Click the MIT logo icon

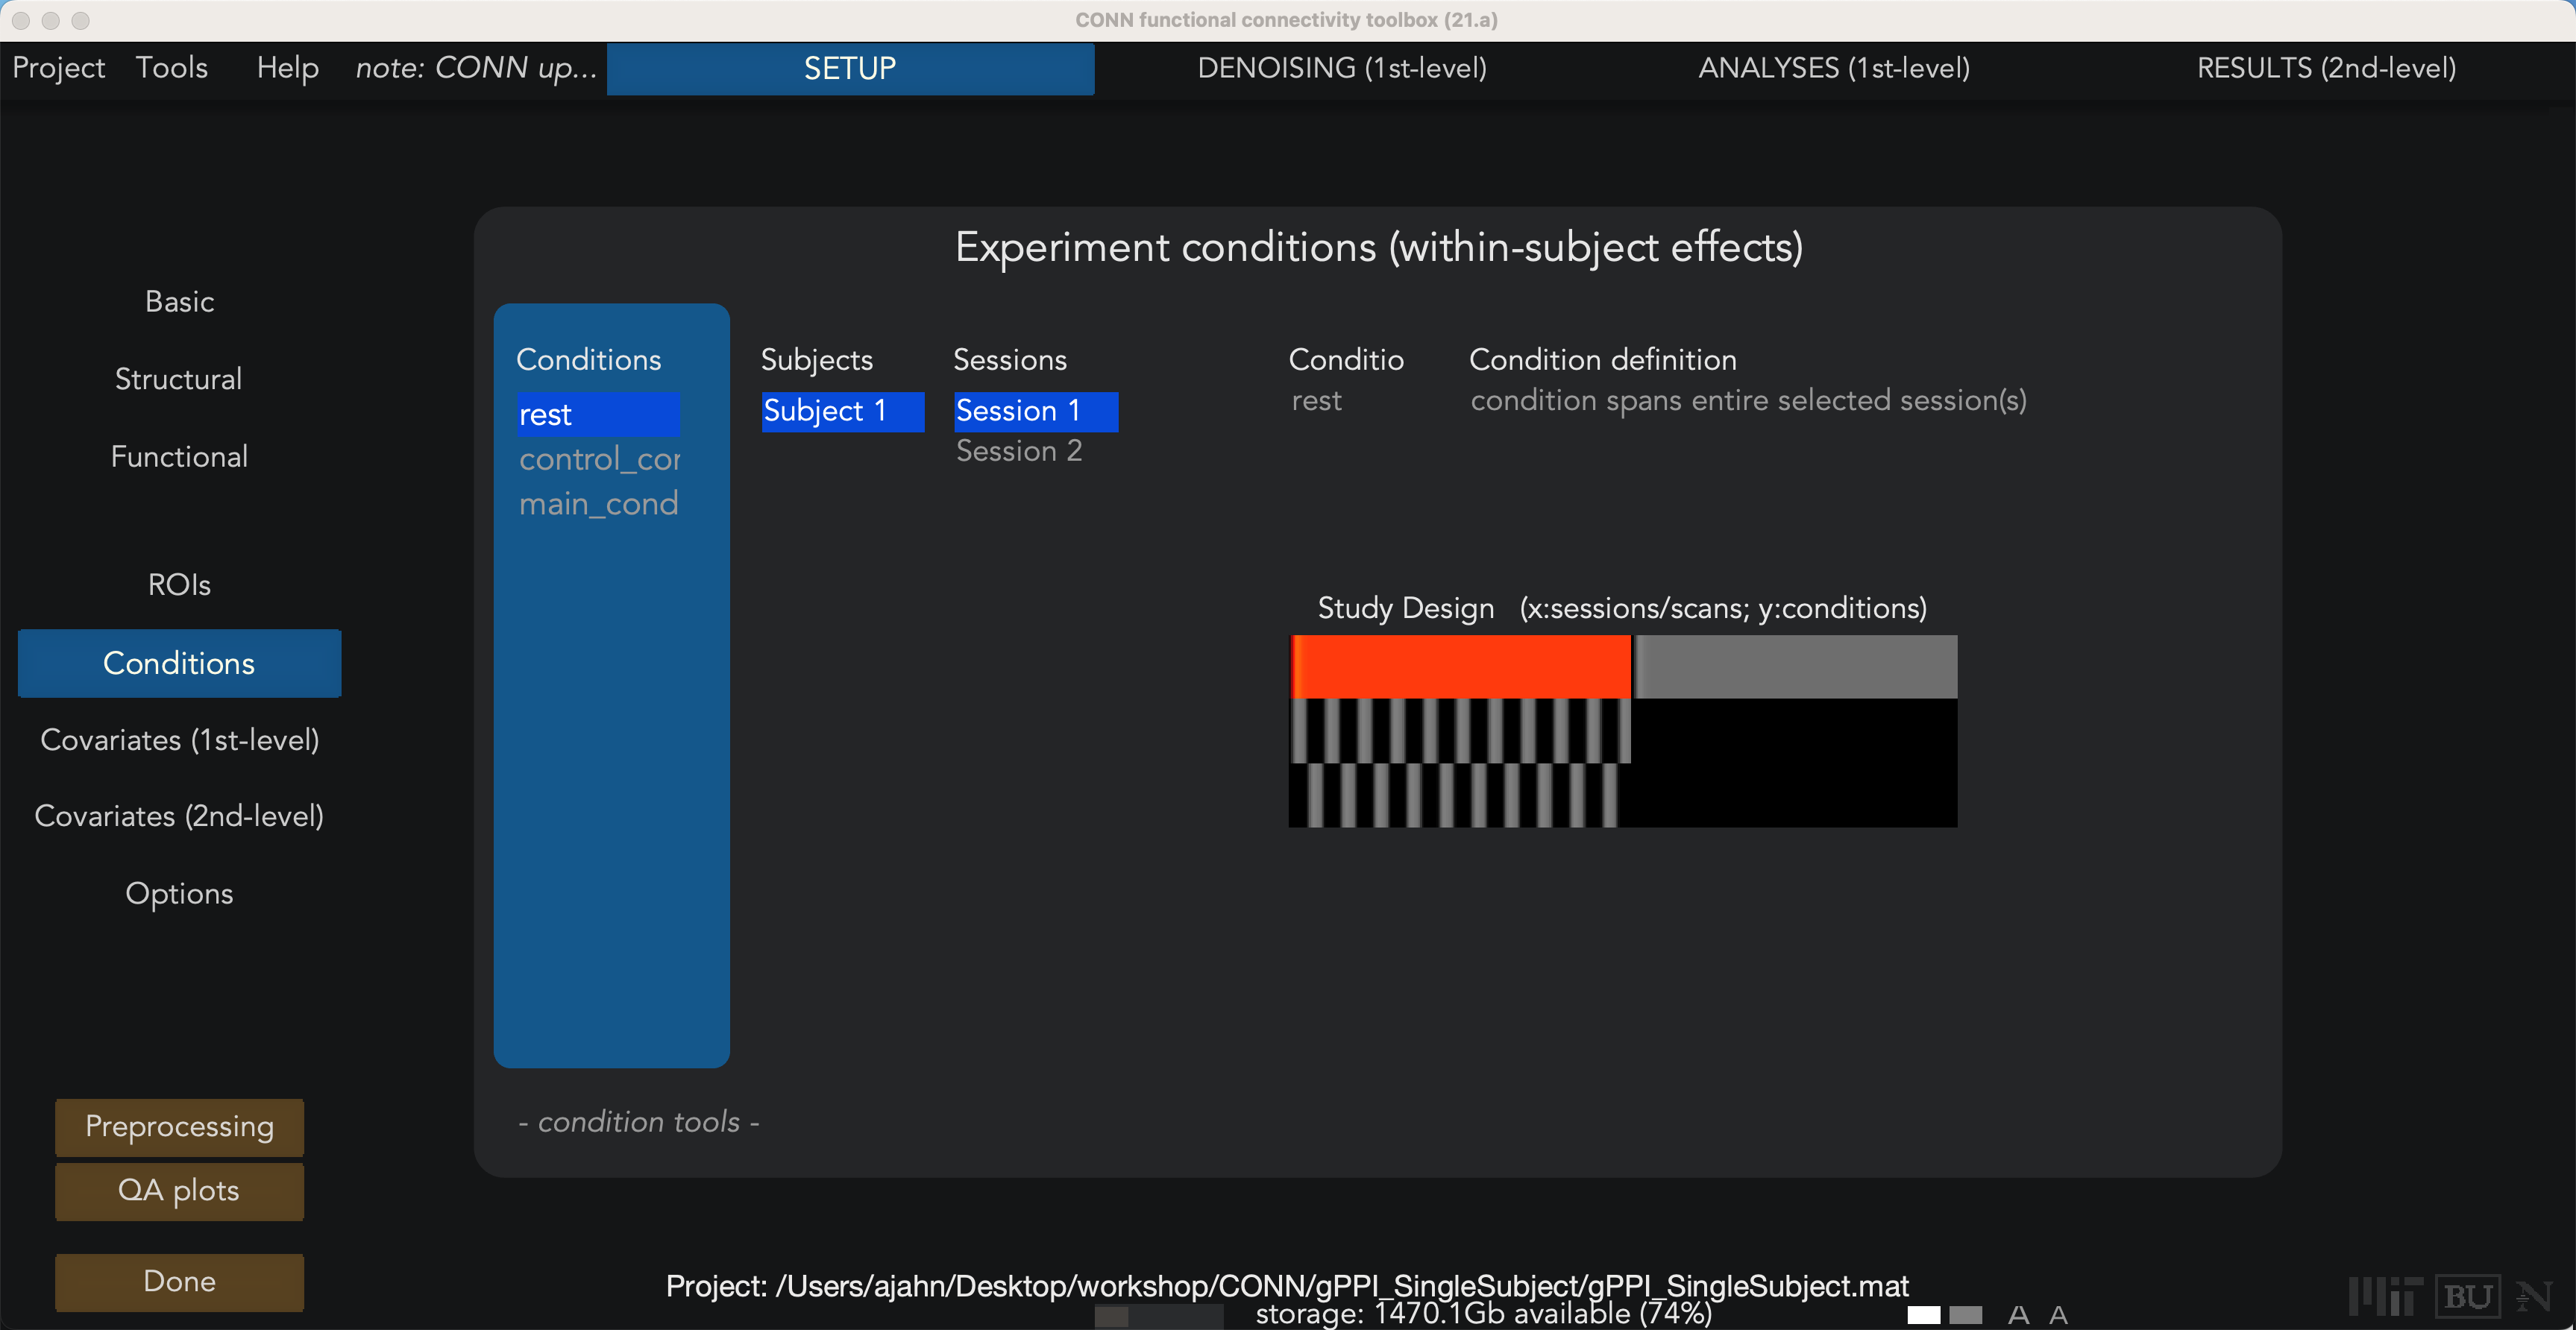tap(2385, 1296)
